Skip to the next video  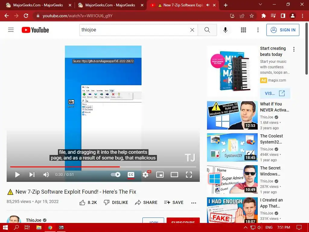coord(32,175)
